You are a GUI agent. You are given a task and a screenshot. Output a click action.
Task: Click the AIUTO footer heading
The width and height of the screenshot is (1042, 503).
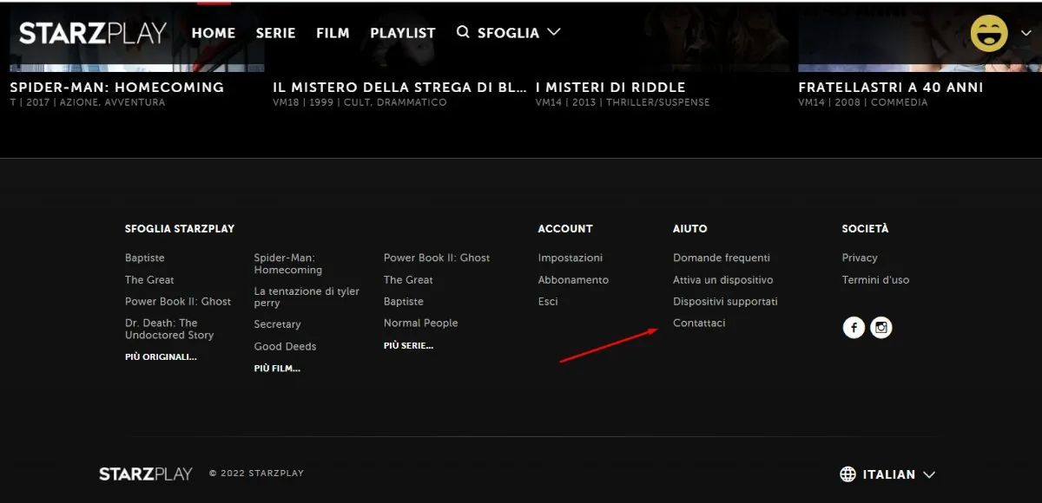pos(690,229)
